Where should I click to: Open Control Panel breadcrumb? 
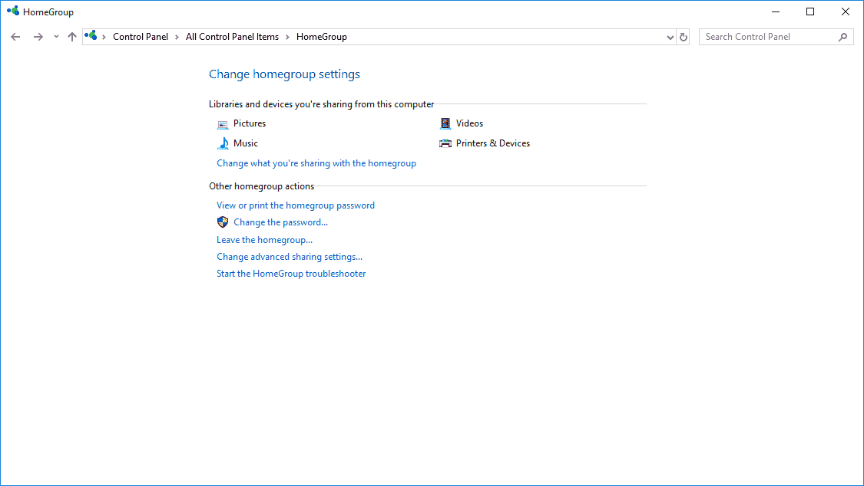(141, 37)
